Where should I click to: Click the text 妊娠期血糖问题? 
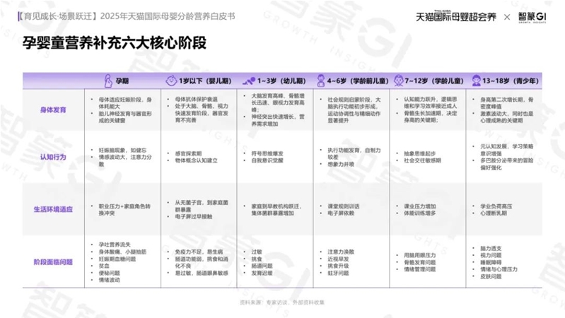[117, 259]
